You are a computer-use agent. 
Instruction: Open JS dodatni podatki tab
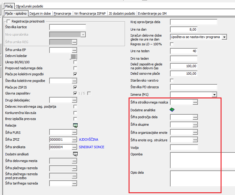click(122, 13)
